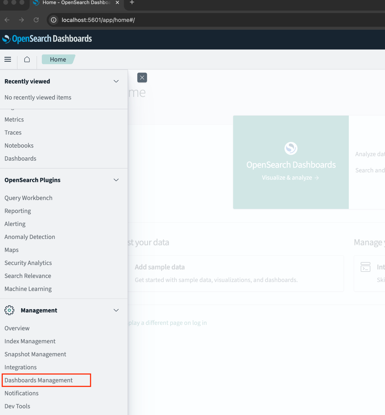This screenshot has height=415, width=385.
Task: Open Management Overview
Action: 17,328
